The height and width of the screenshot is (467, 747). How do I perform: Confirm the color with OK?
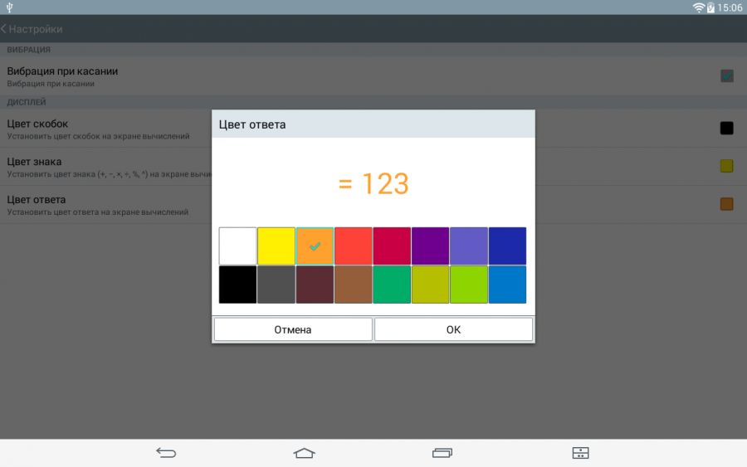tap(453, 329)
